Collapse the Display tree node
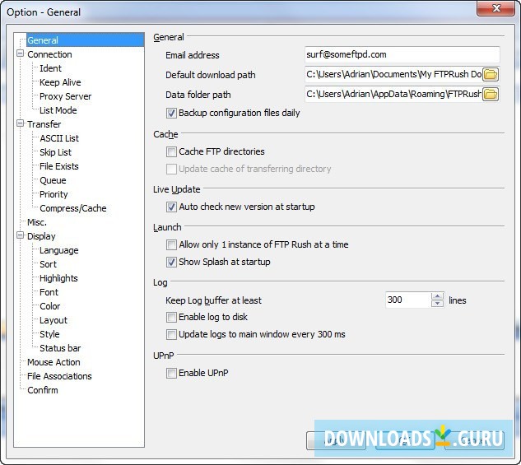 [21, 235]
